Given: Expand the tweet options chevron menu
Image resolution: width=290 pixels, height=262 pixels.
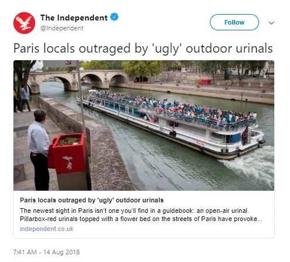Looking at the screenshot, I should click(x=271, y=23).
